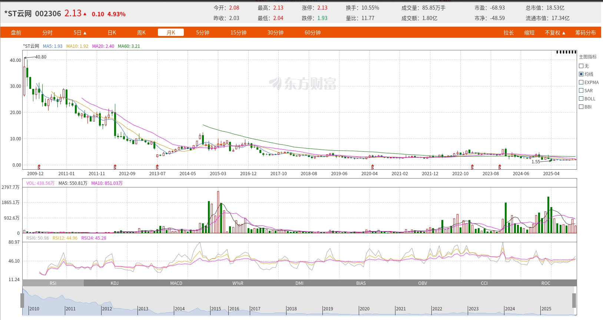
Task: Show the 15分钟 chart
Action: [238, 33]
